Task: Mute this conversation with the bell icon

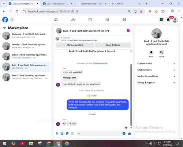Action: 151,52
